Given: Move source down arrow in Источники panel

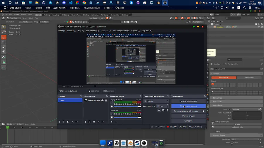Looking at the screenshot, I should pos(103,122).
